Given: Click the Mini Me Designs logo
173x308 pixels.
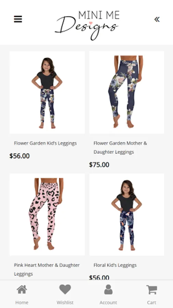Looking at the screenshot, I should click(87, 25).
